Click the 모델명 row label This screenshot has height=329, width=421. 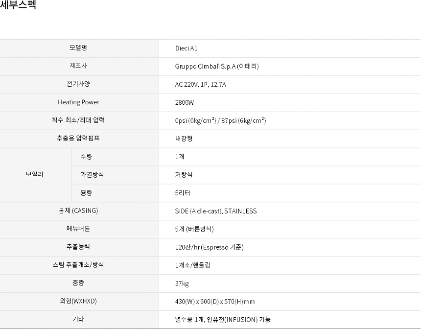[78, 48]
